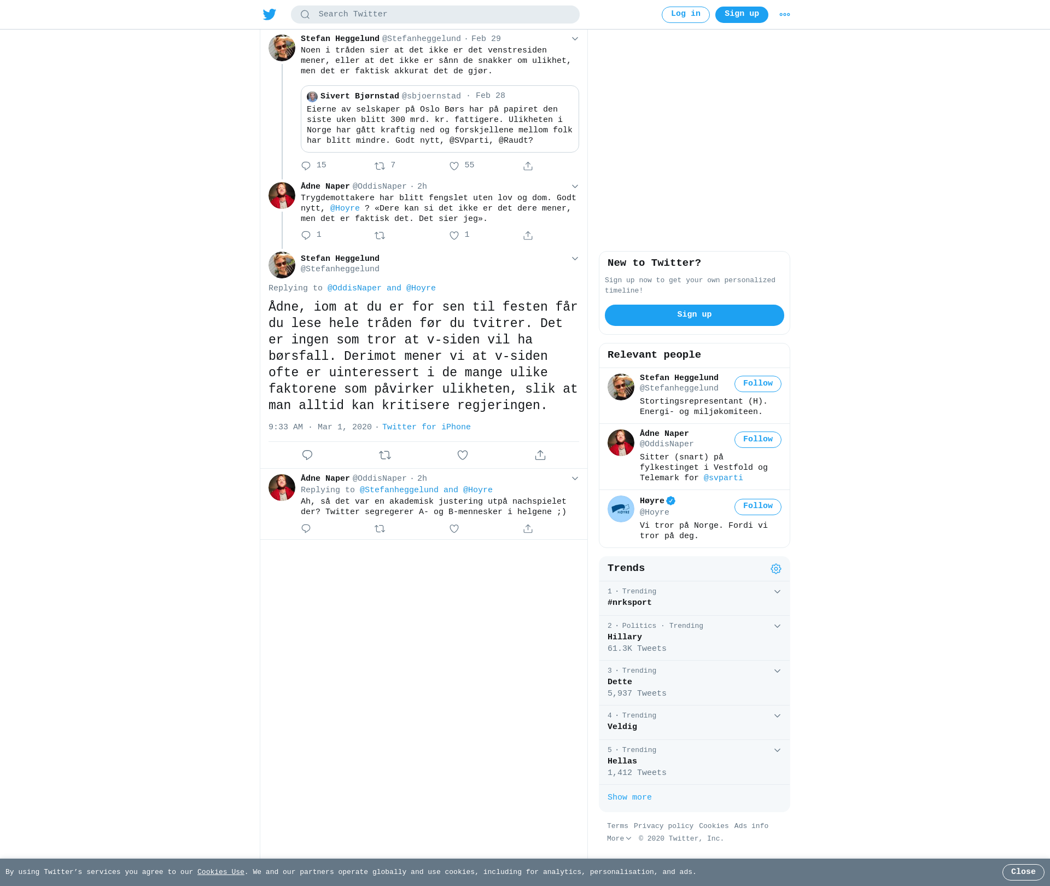Retweet the tweet with 7 retweets

coord(380,166)
